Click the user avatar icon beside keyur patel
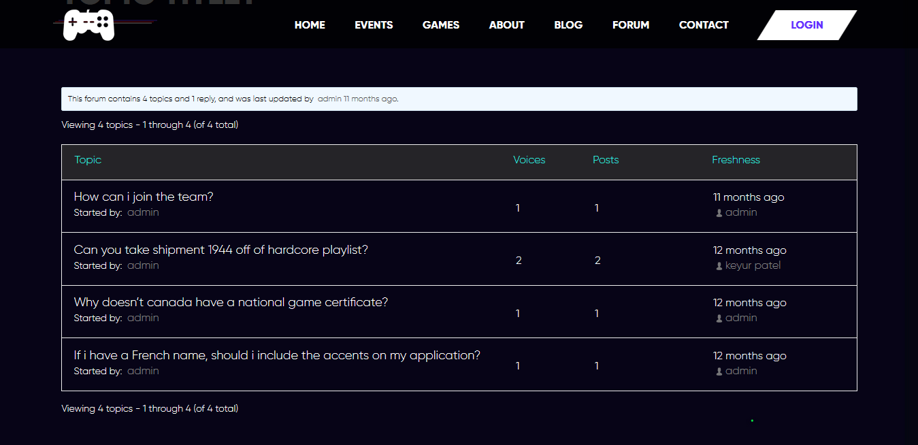918x445 pixels. click(719, 266)
